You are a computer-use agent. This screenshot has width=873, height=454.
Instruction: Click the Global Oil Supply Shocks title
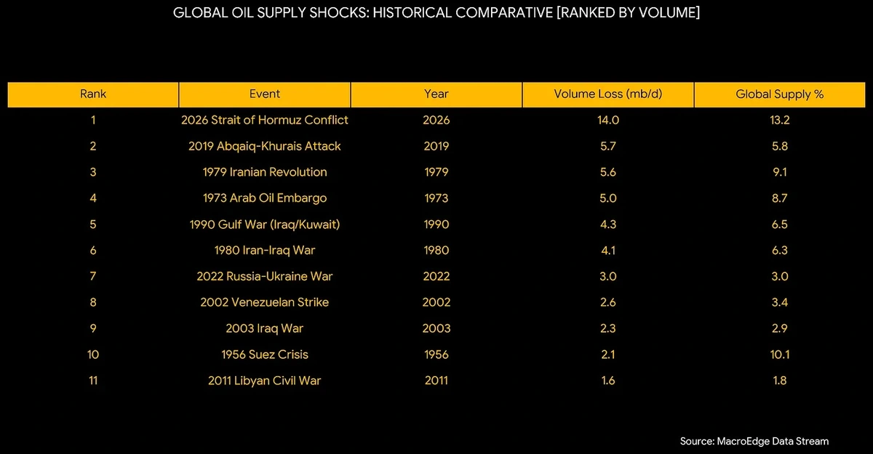pos(436,14)
